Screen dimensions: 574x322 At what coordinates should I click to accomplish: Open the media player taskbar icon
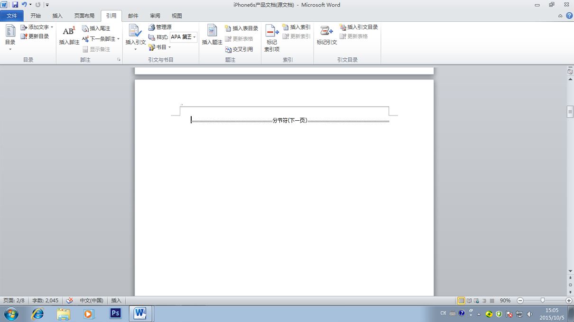tap(89, 313)
